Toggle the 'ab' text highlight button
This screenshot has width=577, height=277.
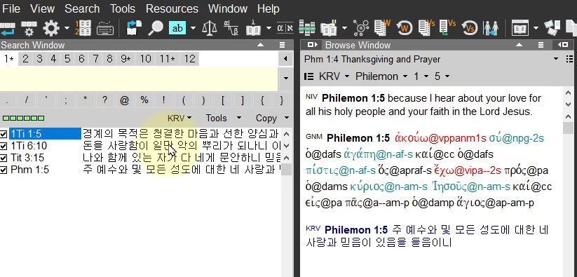[177, 28]
